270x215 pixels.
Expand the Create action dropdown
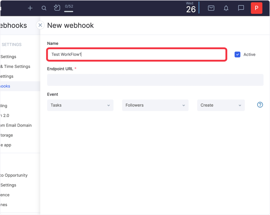coord(221,105)
